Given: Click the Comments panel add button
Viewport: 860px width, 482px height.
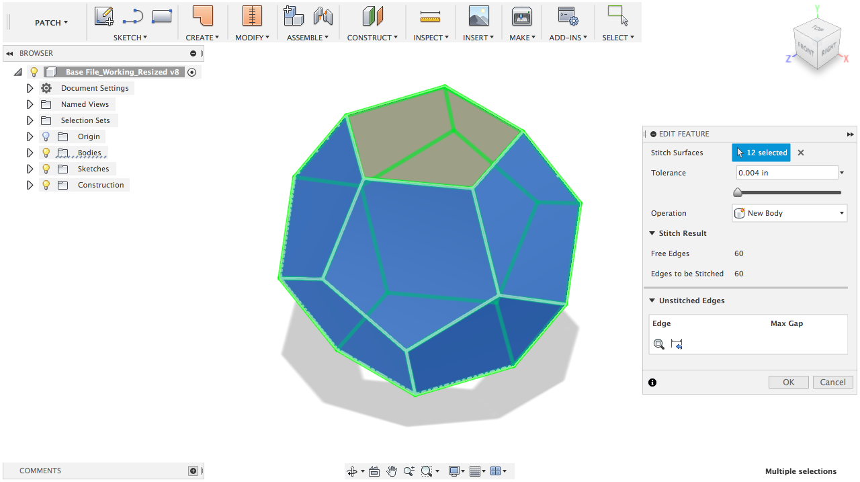Looking at the screenshot, I should point(193,471).
